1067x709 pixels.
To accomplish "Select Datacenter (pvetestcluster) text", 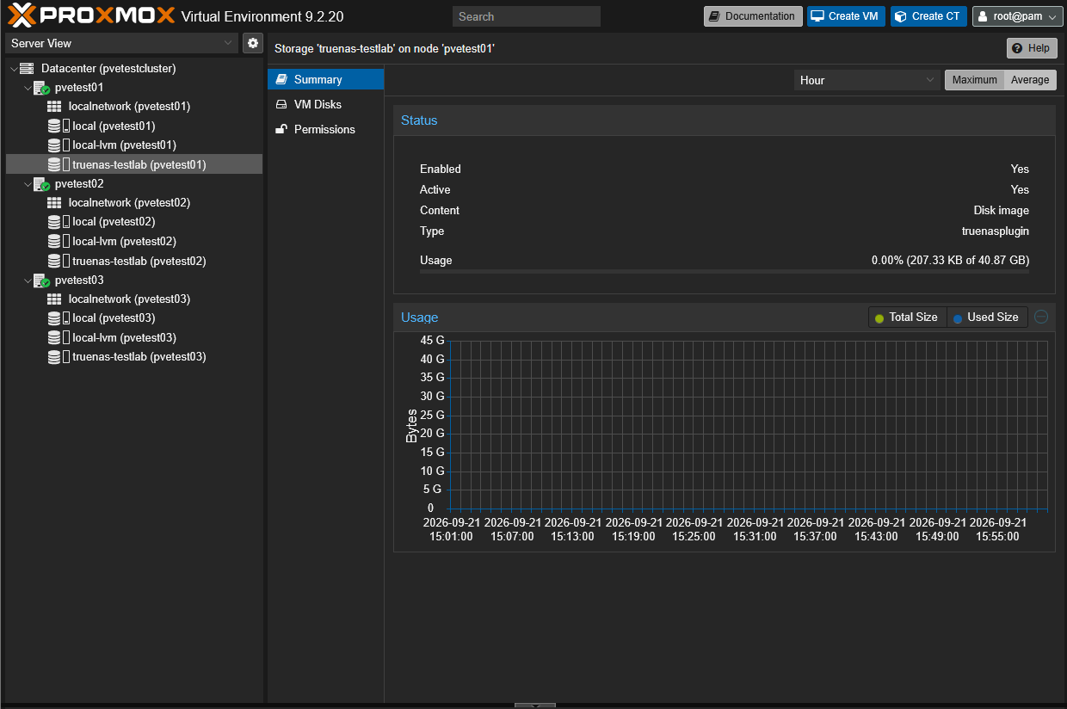I will point(108,68).
